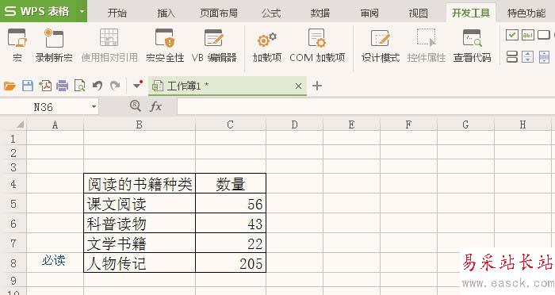This screenshot has width=555, height=295.
Task: Launch the VB 编辑器 editor
Action: point(214,46)
